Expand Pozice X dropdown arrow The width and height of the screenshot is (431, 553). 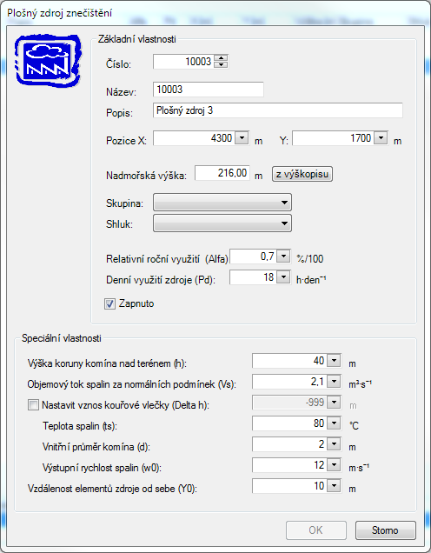tap(242, 137)
